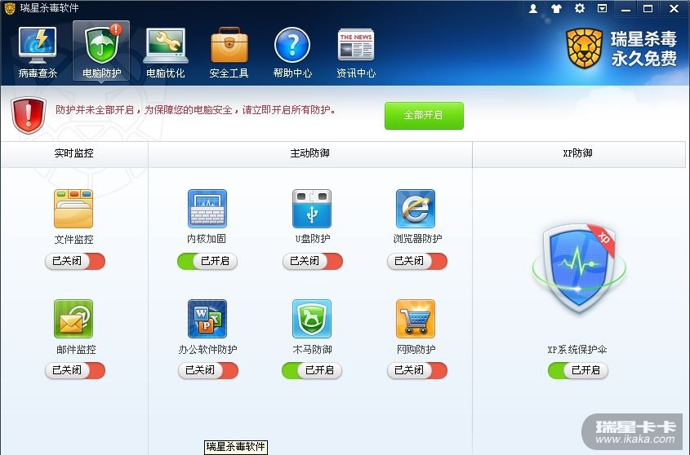The height and width of the screenshot is (455, 690).
Task: Open the skin T-shirt icon
Action: [x=556, y=8]
